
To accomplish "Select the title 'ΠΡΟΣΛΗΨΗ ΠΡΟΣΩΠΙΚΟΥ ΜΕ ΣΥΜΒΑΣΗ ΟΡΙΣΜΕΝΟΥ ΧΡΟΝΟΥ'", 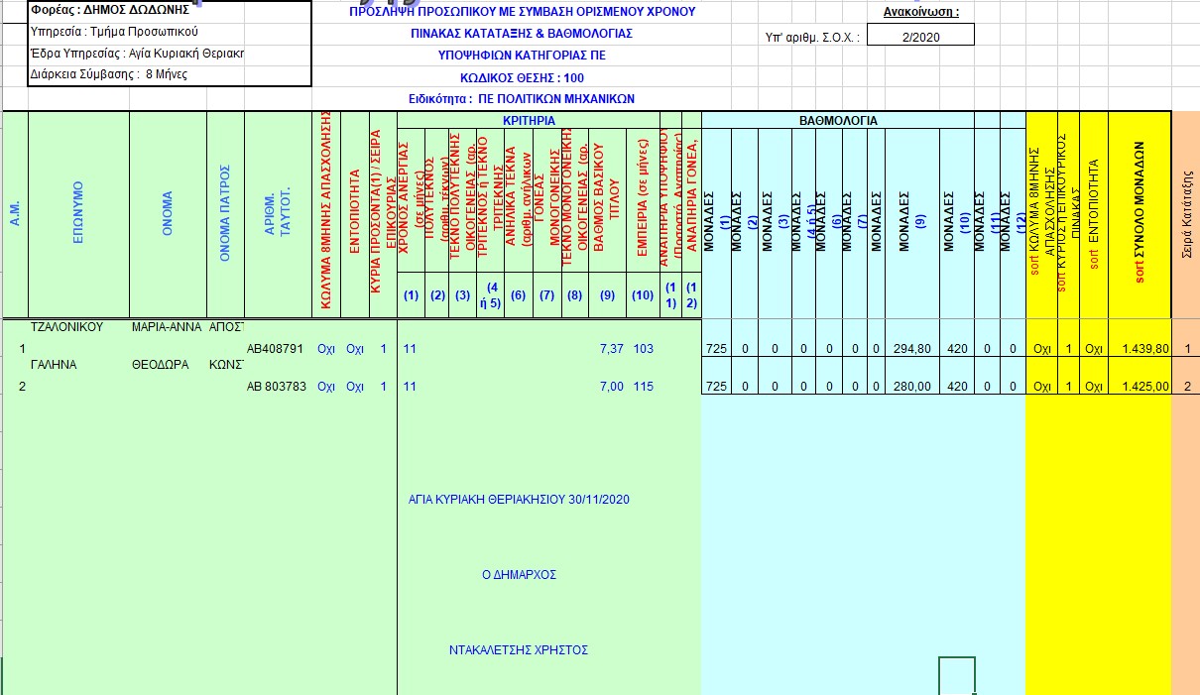I will [x=522, y=12].
